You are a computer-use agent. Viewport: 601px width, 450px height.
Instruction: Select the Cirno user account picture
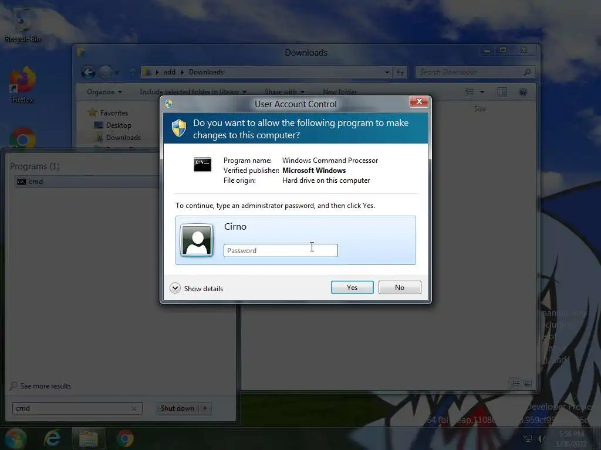pos(197,240)
